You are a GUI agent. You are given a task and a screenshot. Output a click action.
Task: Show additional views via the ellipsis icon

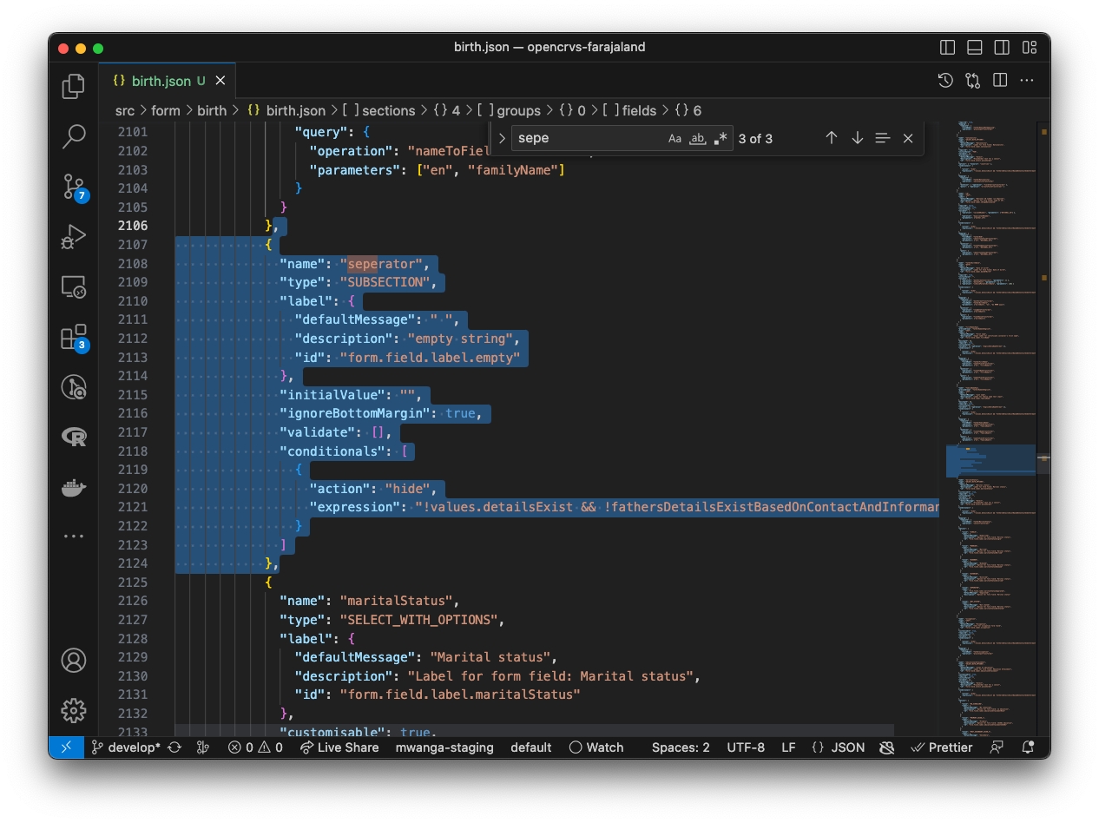pyautogui.click(x=74, y=537)
